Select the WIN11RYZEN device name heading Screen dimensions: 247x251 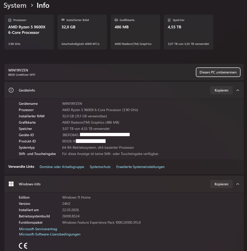pyautogui.click(x=18, y=70)
